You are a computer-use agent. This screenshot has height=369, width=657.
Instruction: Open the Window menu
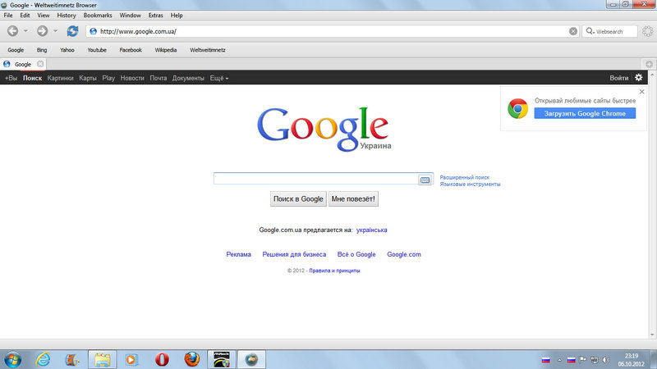point(130,16)
